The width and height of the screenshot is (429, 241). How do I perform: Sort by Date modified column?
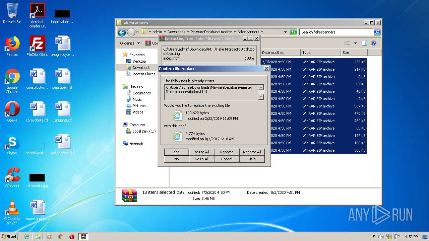click(x=280, y=53)
